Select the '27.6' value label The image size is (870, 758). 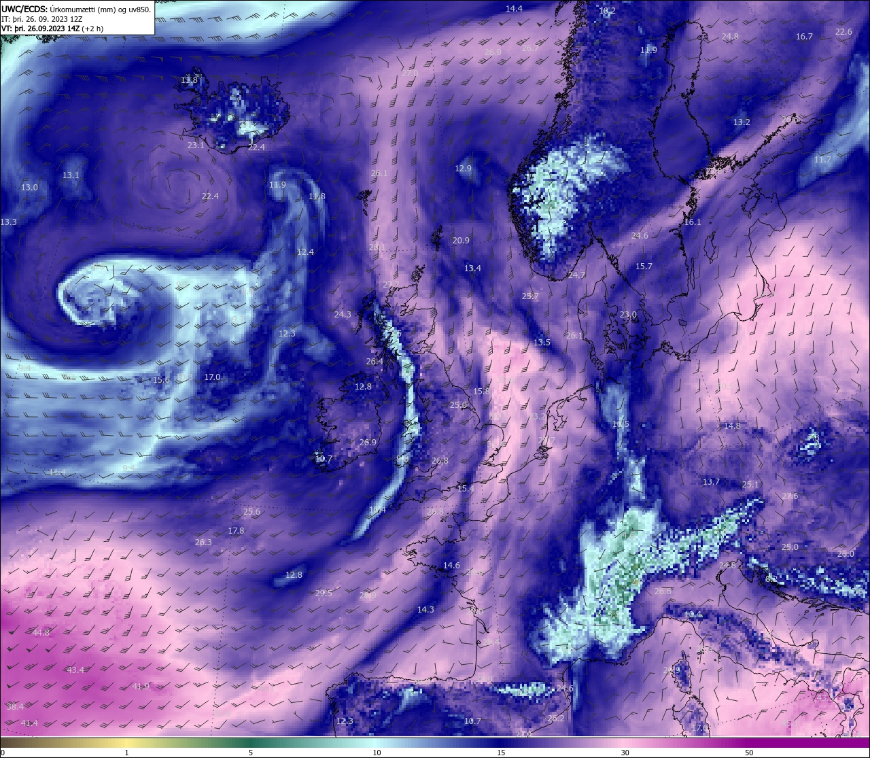790,496
